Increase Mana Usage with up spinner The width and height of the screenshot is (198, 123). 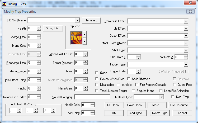coord(39,70)
